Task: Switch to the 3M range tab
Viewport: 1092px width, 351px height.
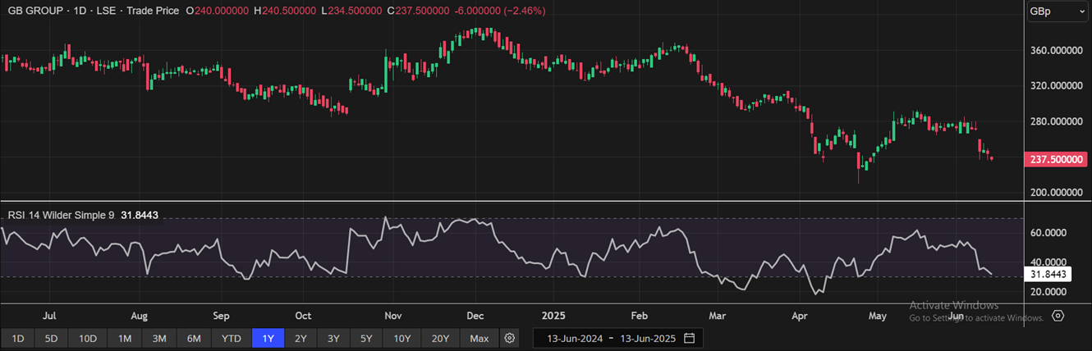Action: 159,338
